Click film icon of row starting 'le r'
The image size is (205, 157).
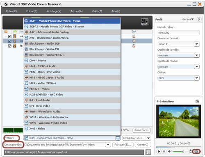[x=14, y=46]
